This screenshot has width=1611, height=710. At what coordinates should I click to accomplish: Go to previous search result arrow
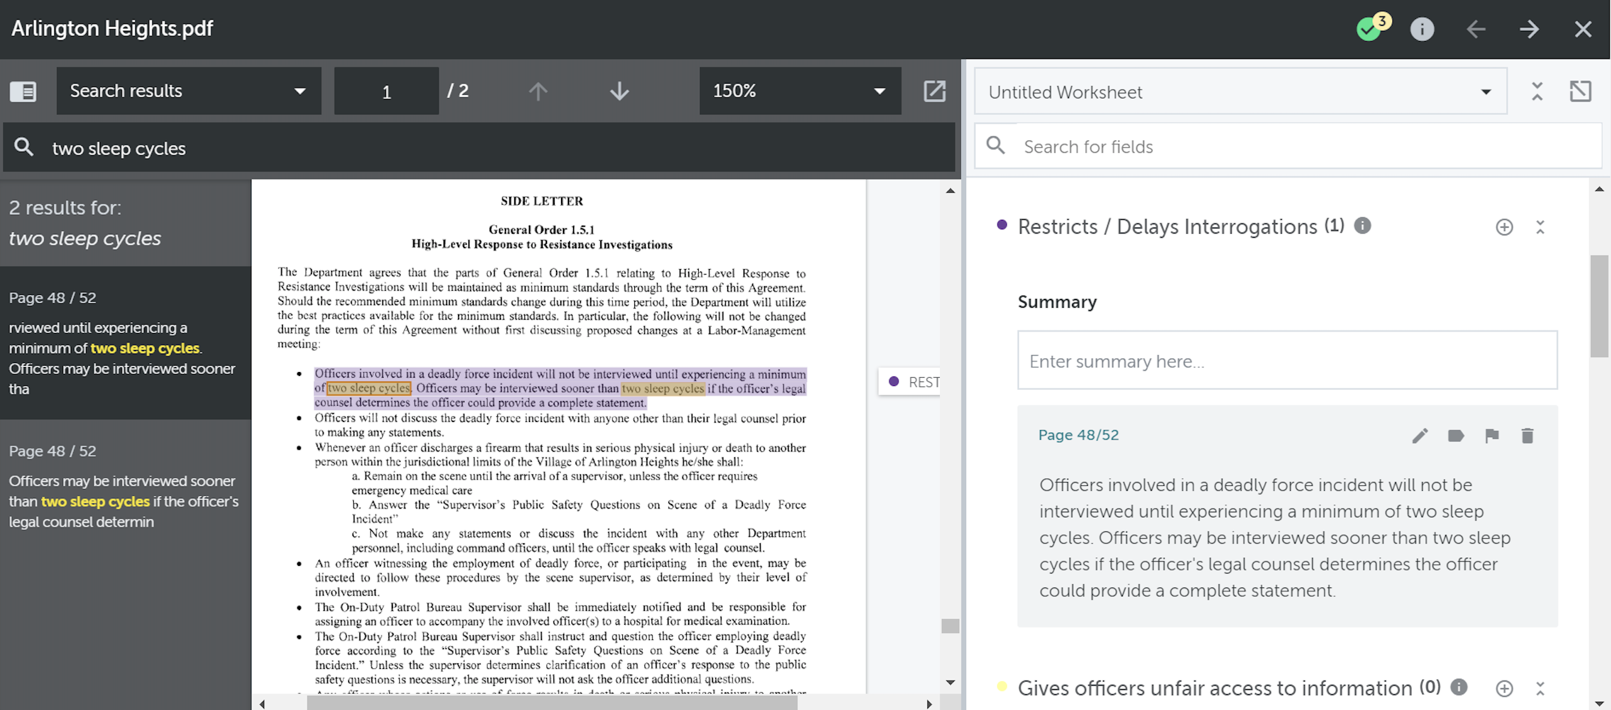point(538,92)
